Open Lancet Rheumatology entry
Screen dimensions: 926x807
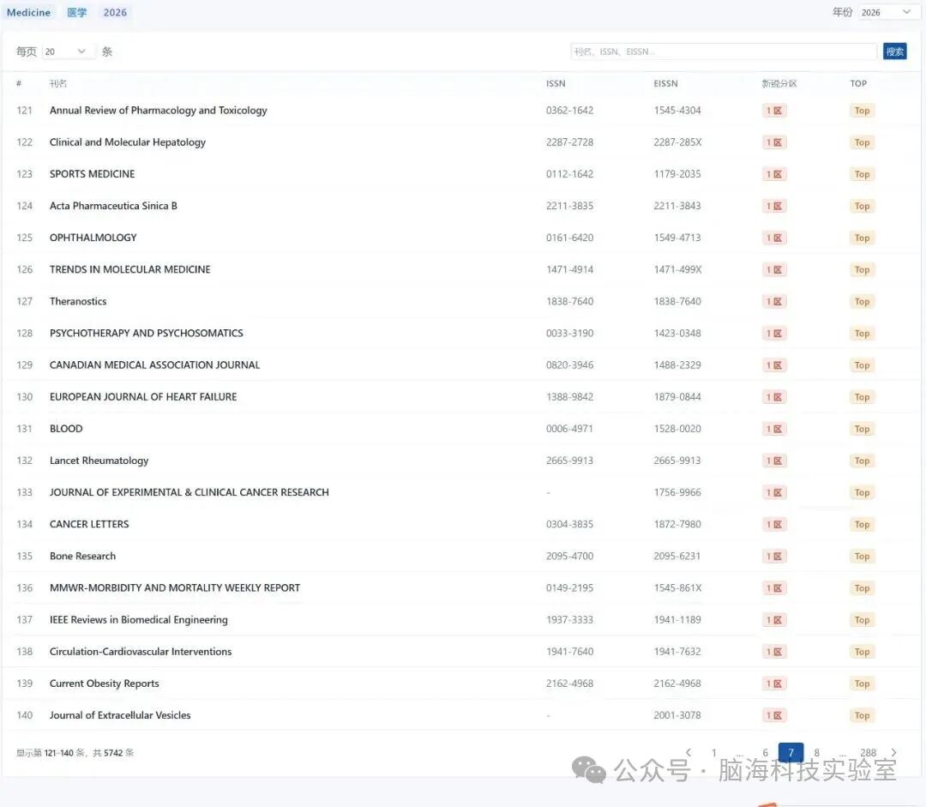[x=99, y=461]
